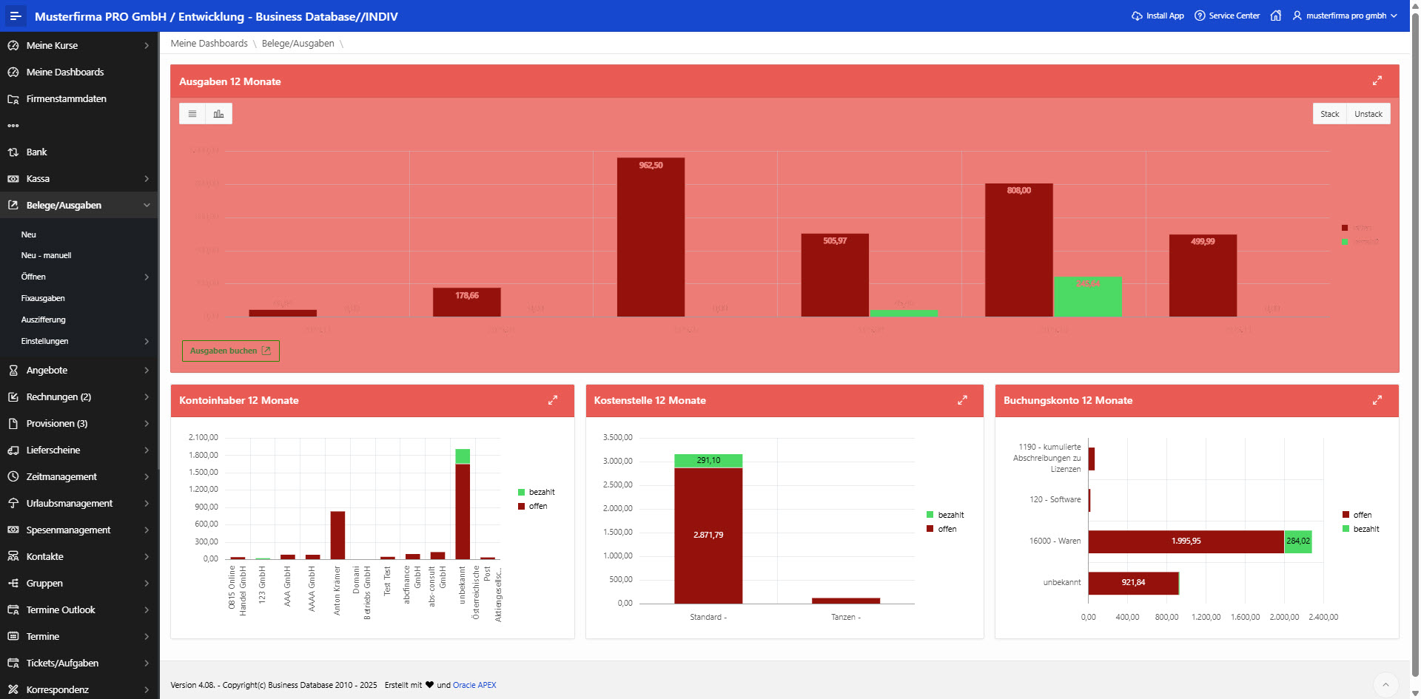Open the Oracle APEX footer link
The image size is (1421, 699).
point(474,685)
